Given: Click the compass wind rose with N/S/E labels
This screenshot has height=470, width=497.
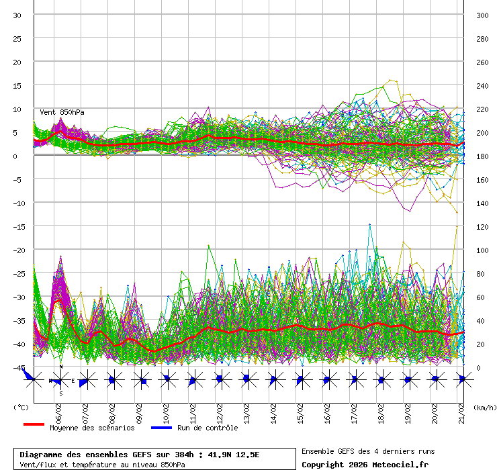Looking at the screenshot, I should coord(60,381).
